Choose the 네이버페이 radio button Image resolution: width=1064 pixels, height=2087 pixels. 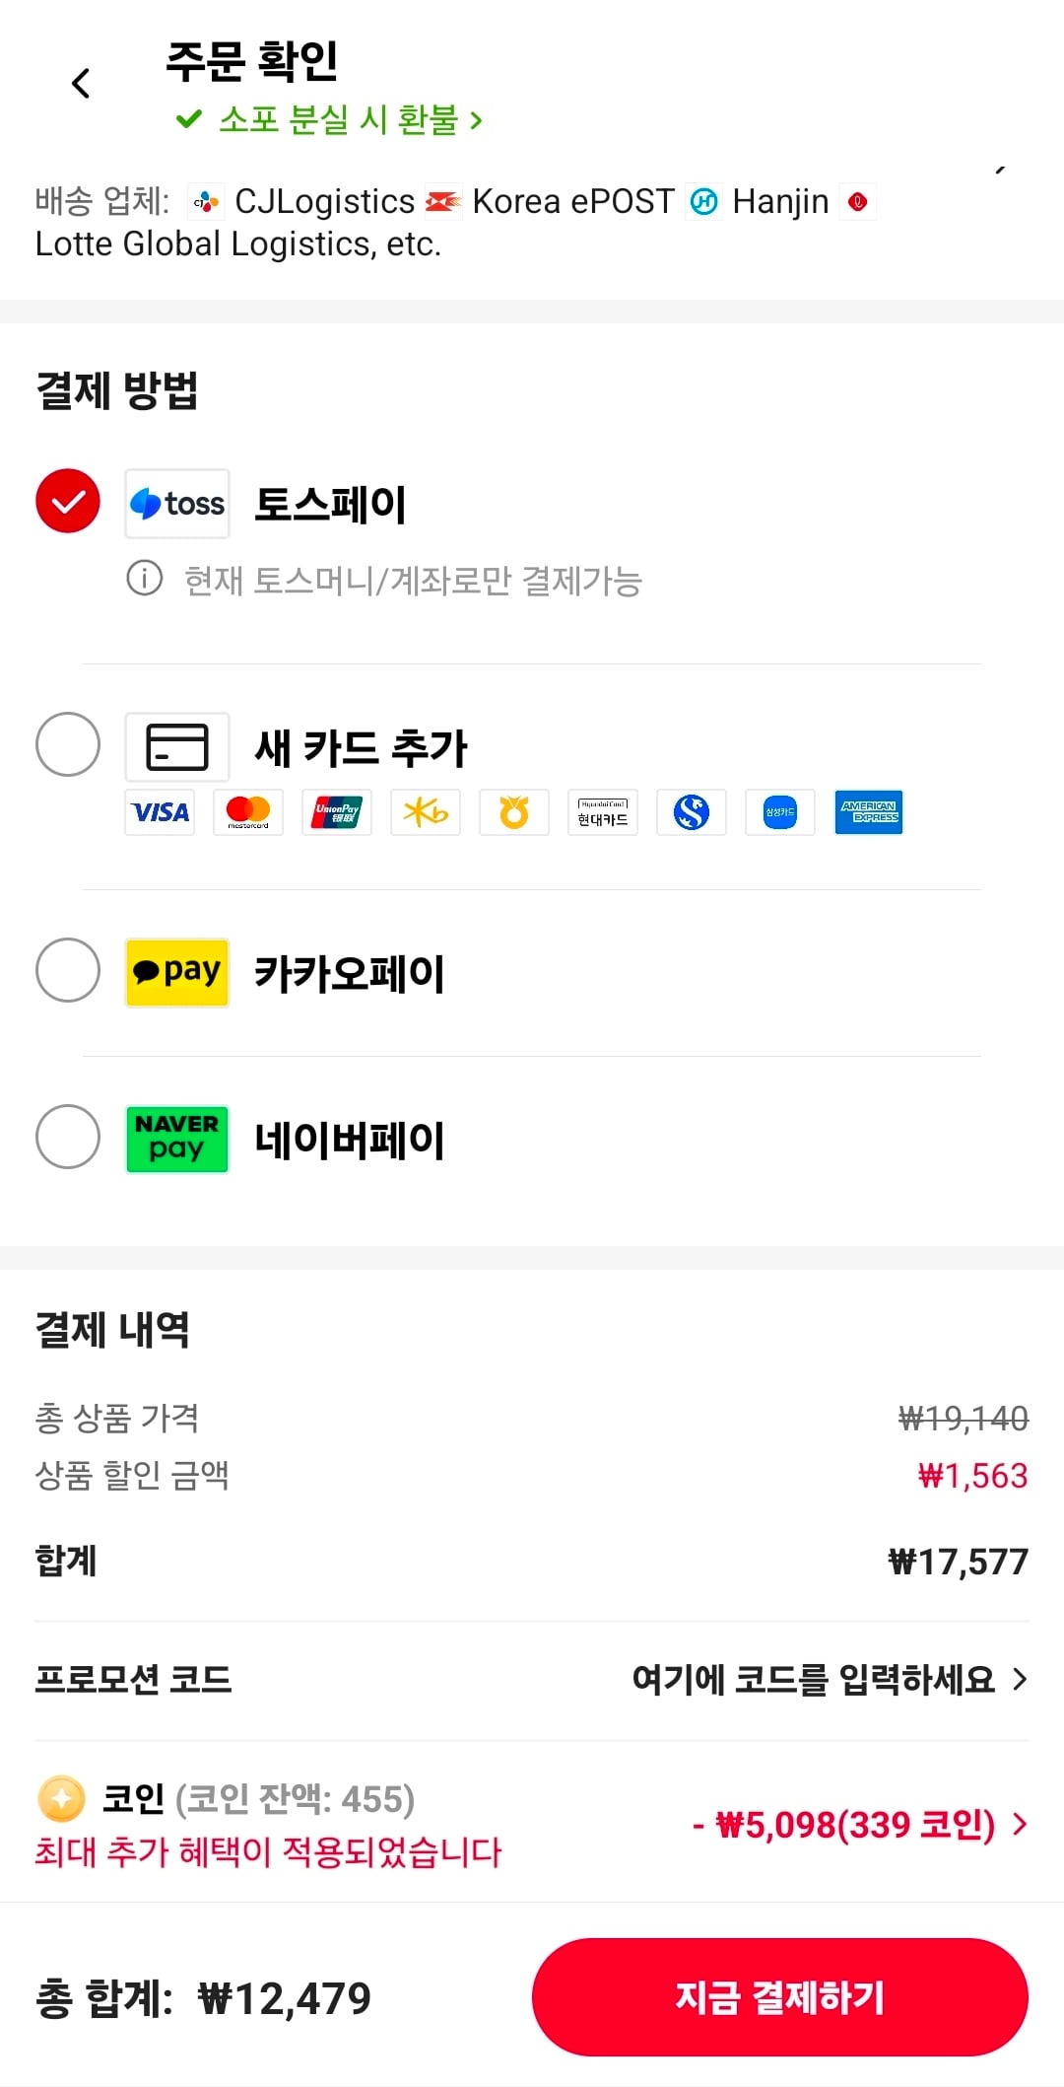[68, 1137]
